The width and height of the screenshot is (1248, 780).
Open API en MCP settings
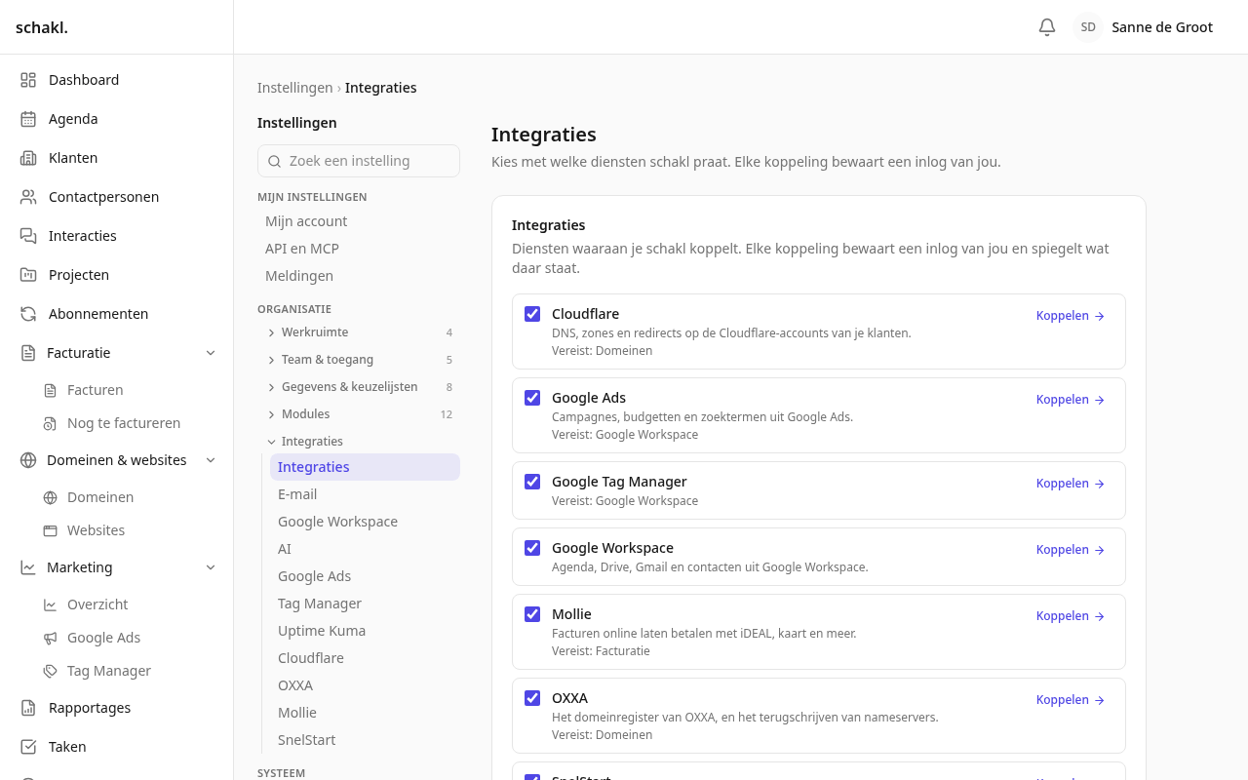359,249
